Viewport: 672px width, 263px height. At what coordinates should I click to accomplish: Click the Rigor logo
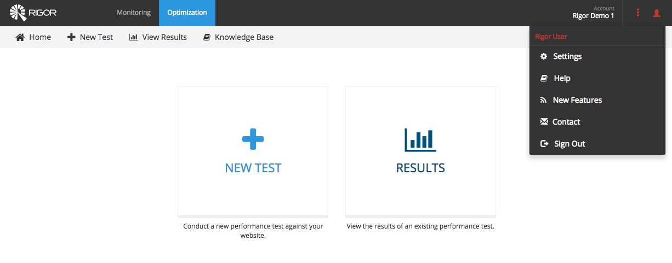pyautogui.click(x=33, y=13)
